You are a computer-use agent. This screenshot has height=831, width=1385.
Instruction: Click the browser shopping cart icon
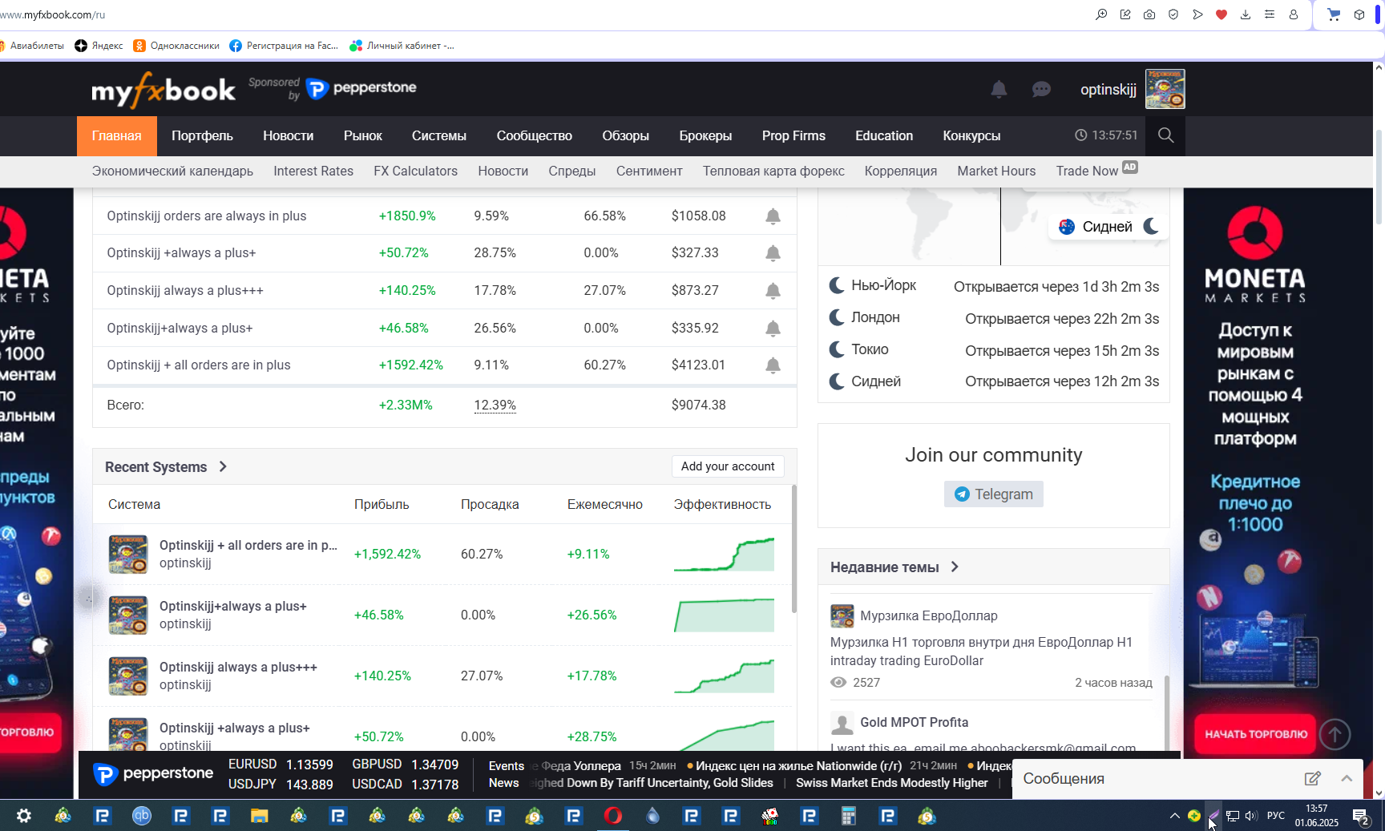1334,14
